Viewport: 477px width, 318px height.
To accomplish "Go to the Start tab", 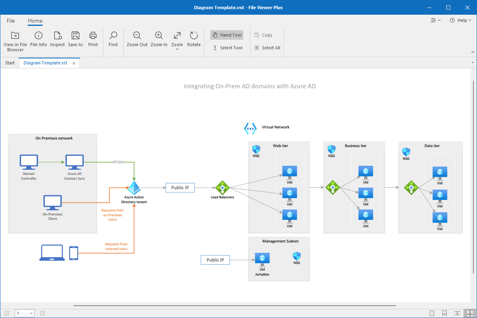I will coord(10,63).
